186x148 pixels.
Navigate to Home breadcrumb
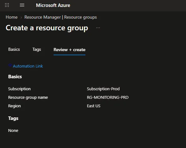[x=12, y=17]
